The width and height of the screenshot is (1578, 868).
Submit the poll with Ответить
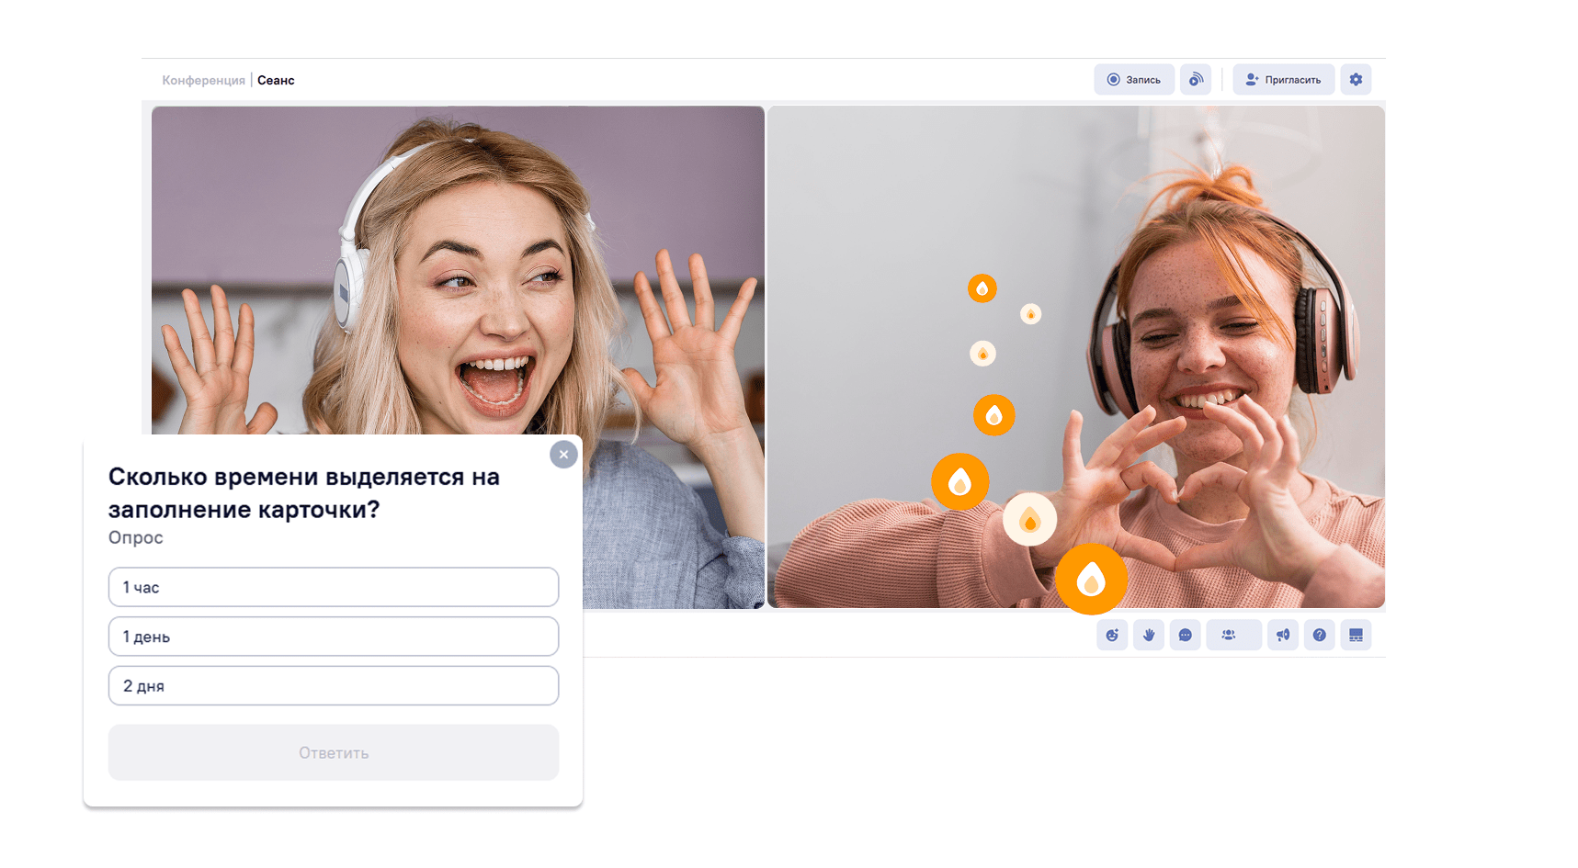pyautogui.click(x=334, y=752)
